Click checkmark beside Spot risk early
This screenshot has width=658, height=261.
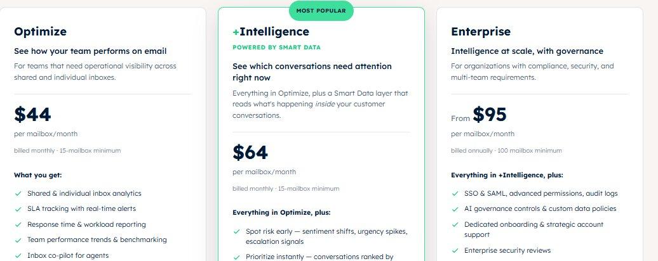237,231
